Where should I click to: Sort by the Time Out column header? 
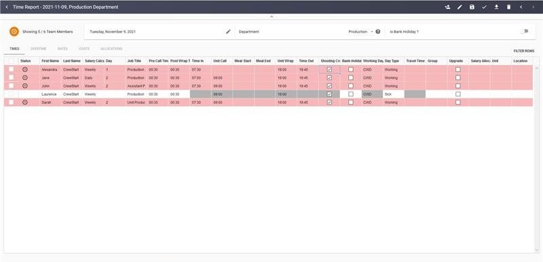pos(307,61)
